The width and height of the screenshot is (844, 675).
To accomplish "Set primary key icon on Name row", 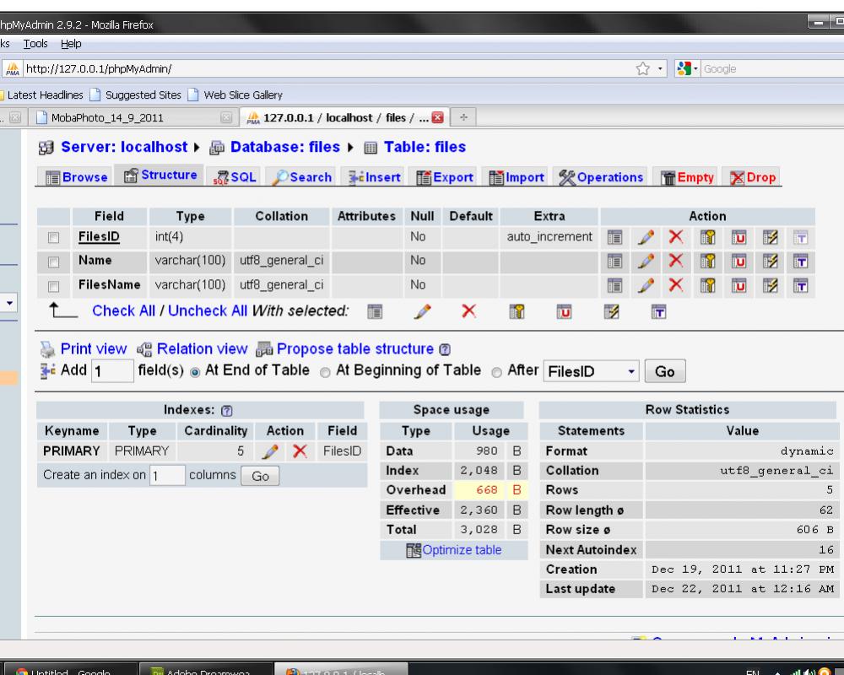I will 707,262.
